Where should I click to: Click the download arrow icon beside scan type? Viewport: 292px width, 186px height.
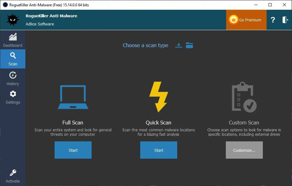click(x=178, y=45)
